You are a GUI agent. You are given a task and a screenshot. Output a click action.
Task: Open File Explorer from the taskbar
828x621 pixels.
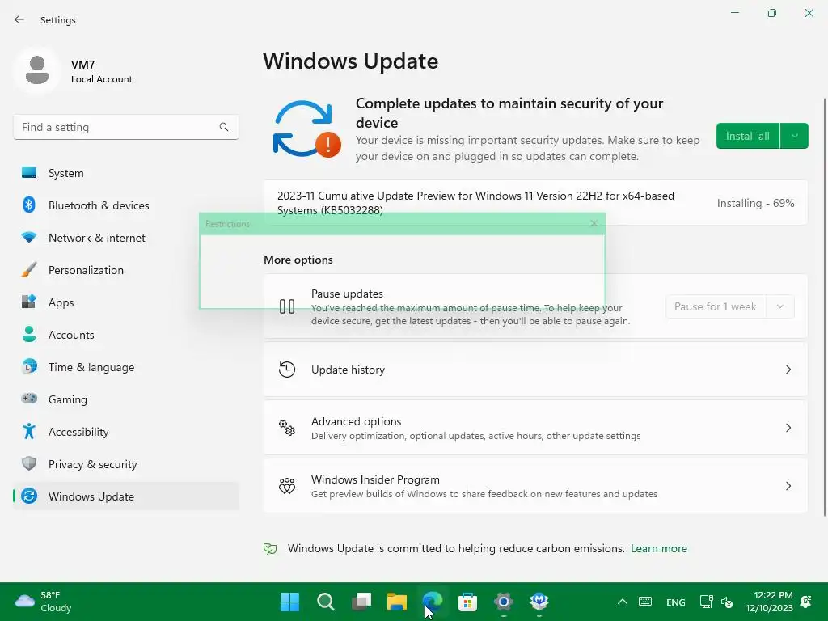396,602
